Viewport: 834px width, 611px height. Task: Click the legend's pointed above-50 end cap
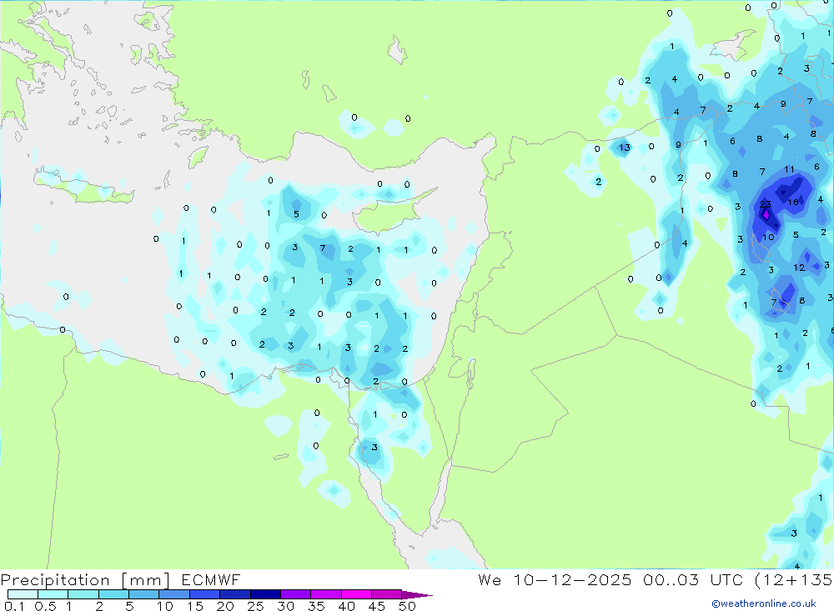point(416,595)
